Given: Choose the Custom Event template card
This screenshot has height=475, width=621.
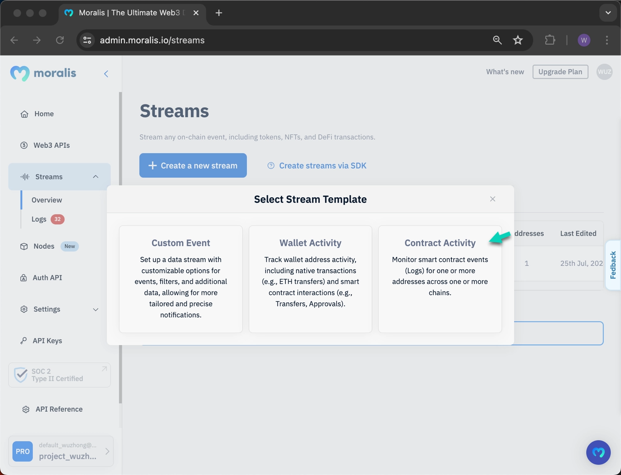Looking at the screenshot, I should point(181,279).
